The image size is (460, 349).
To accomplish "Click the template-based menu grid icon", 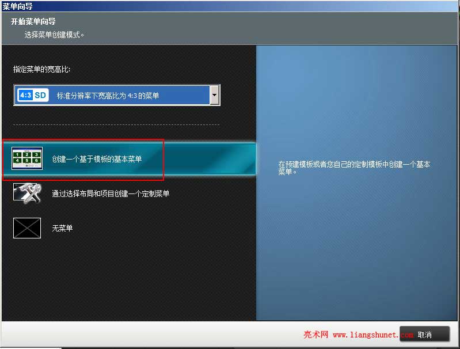I will tap(27, 158).
